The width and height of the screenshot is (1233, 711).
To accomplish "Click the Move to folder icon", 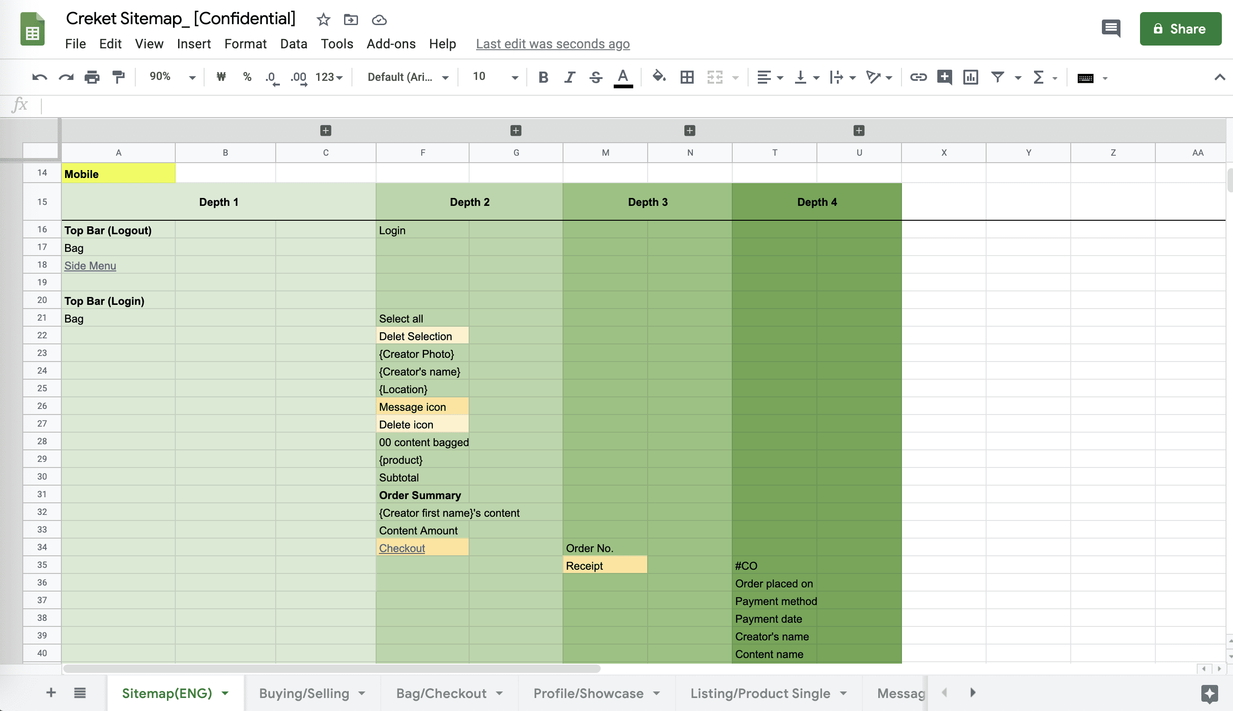I will click(x=351, y=20).
